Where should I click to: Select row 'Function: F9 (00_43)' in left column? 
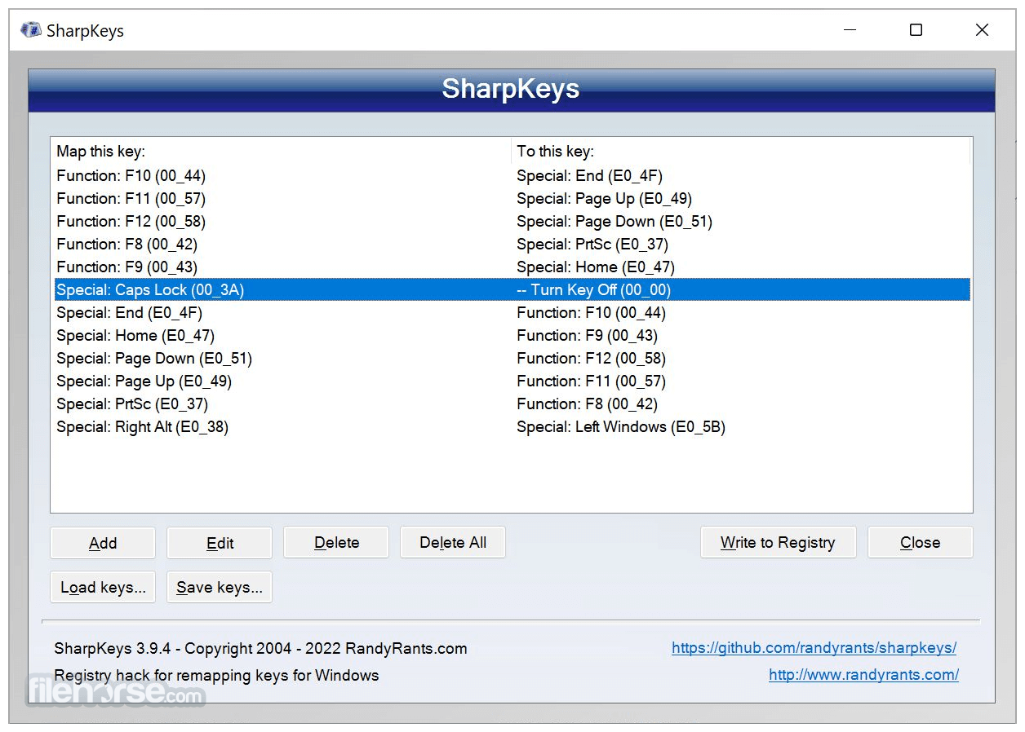pyautogui.click(x=127, y=267)
